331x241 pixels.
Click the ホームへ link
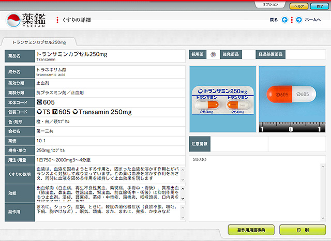pyautogui.click(x=313, y=20)
